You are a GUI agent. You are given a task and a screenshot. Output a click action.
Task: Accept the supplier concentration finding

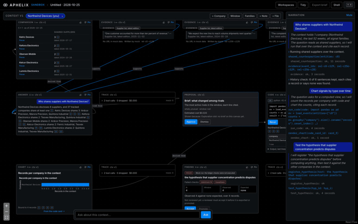pos(190,208)
